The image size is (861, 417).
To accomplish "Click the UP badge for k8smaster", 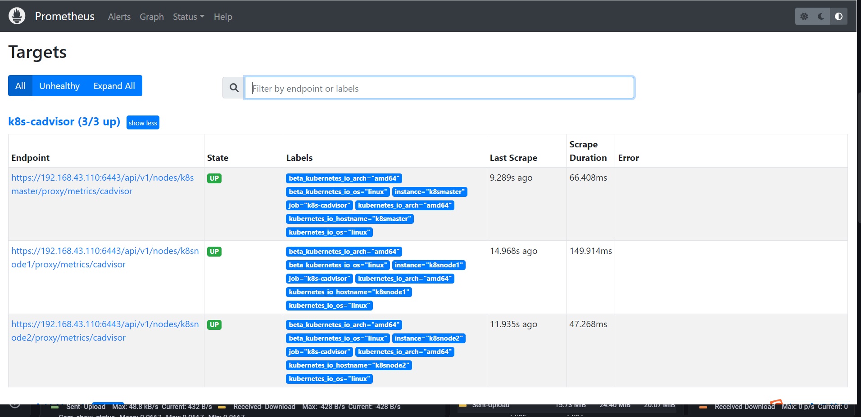I will [x=214, y=178].
